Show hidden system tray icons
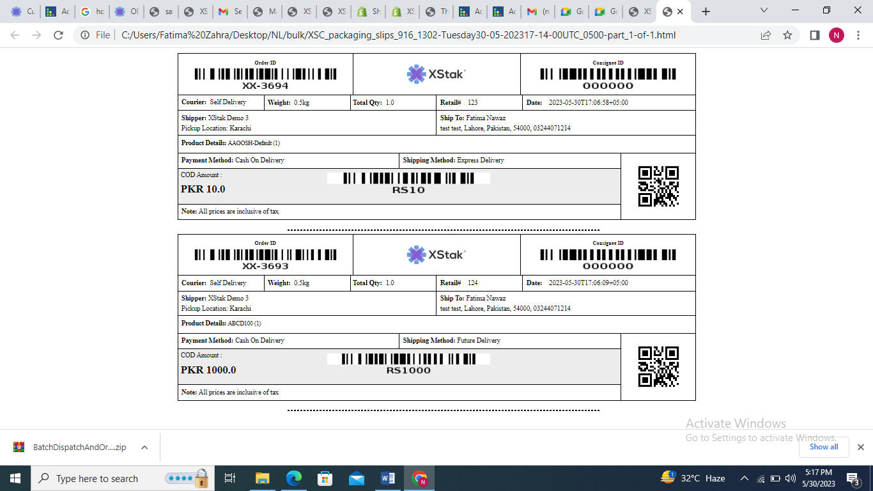873x491 pixels. pos(744,478)
